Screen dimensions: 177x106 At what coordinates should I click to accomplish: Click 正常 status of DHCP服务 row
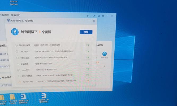click(88, 51)
